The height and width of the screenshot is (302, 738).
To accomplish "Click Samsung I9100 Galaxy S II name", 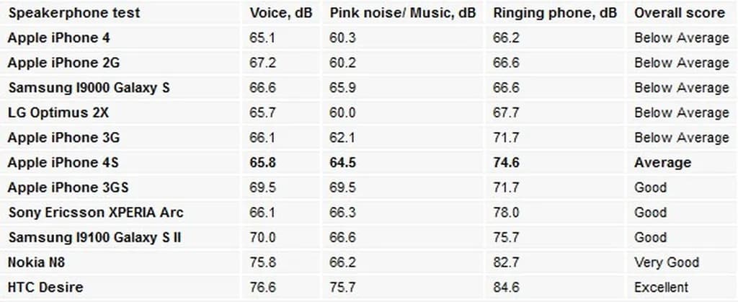I will [x=94, y=237].
